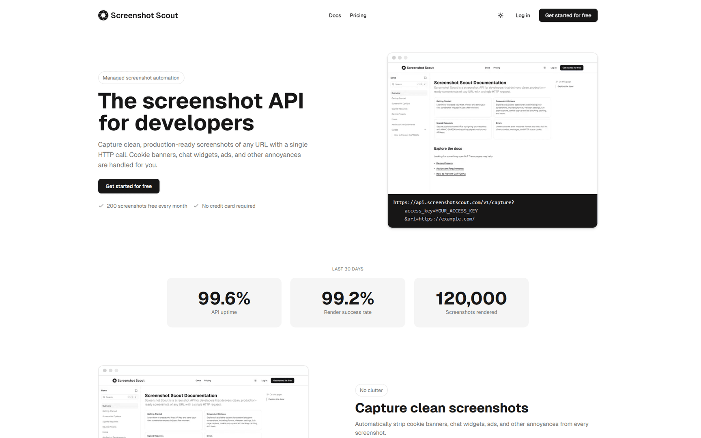Click the Log in link
Screen dimensions: 701x438
point(523,15)
